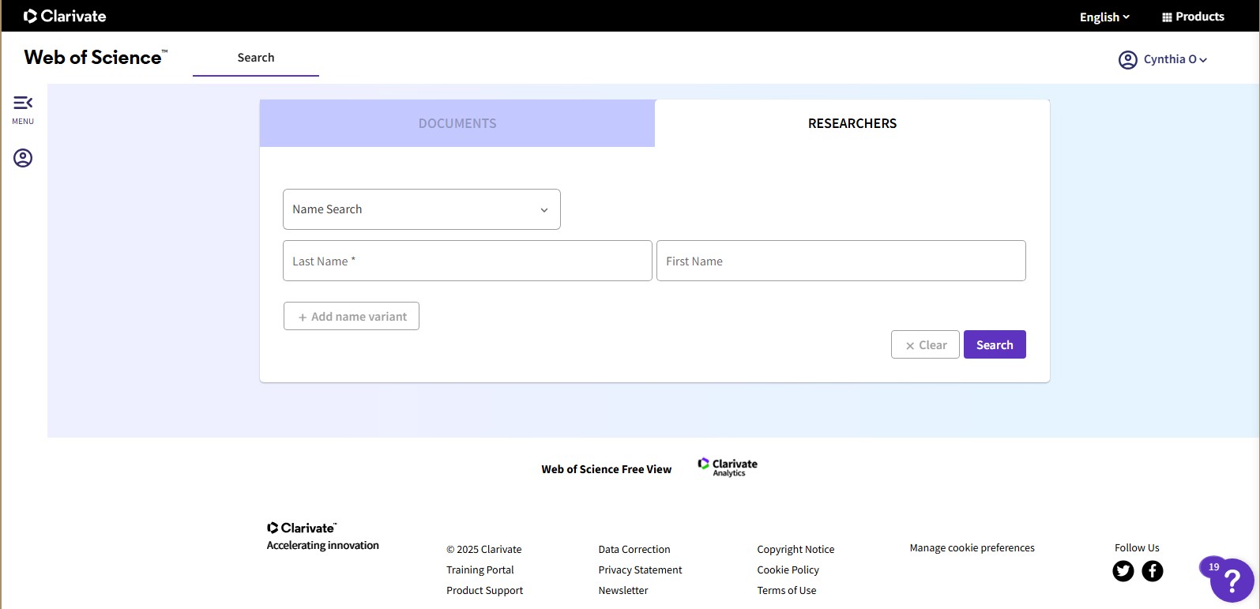Focus the First Name input field
This screenshot has height=609, width=1260.
(841, 261)
